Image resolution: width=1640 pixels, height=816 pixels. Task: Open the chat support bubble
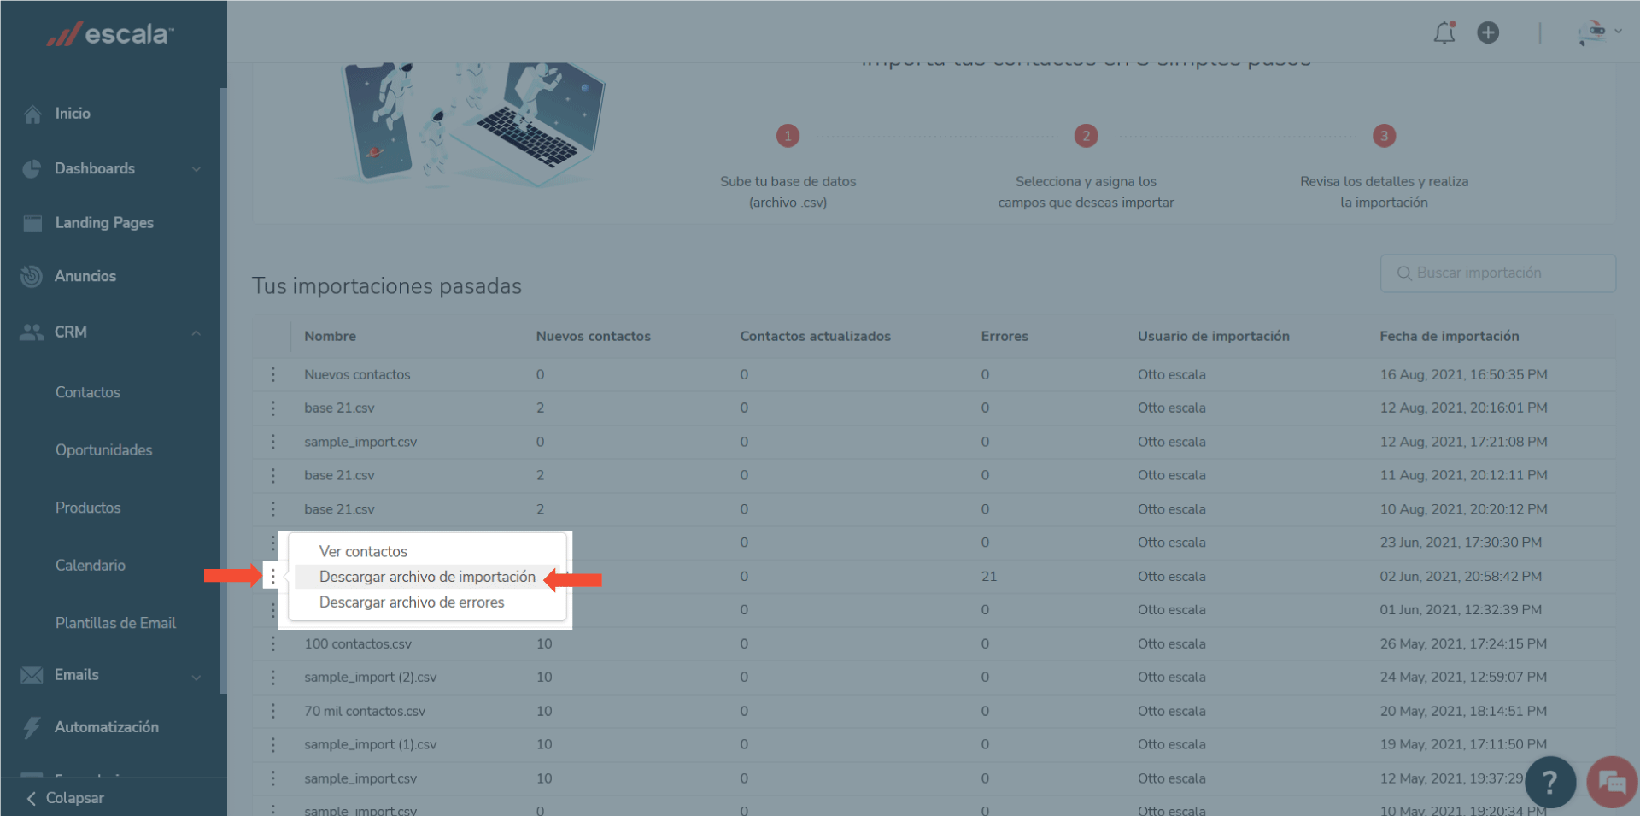tap(1612, 782)
